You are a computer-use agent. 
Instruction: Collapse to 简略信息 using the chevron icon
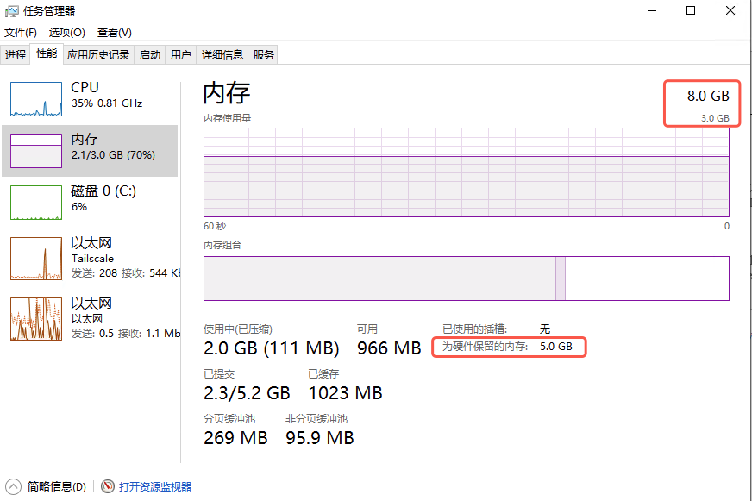[13, 486]
